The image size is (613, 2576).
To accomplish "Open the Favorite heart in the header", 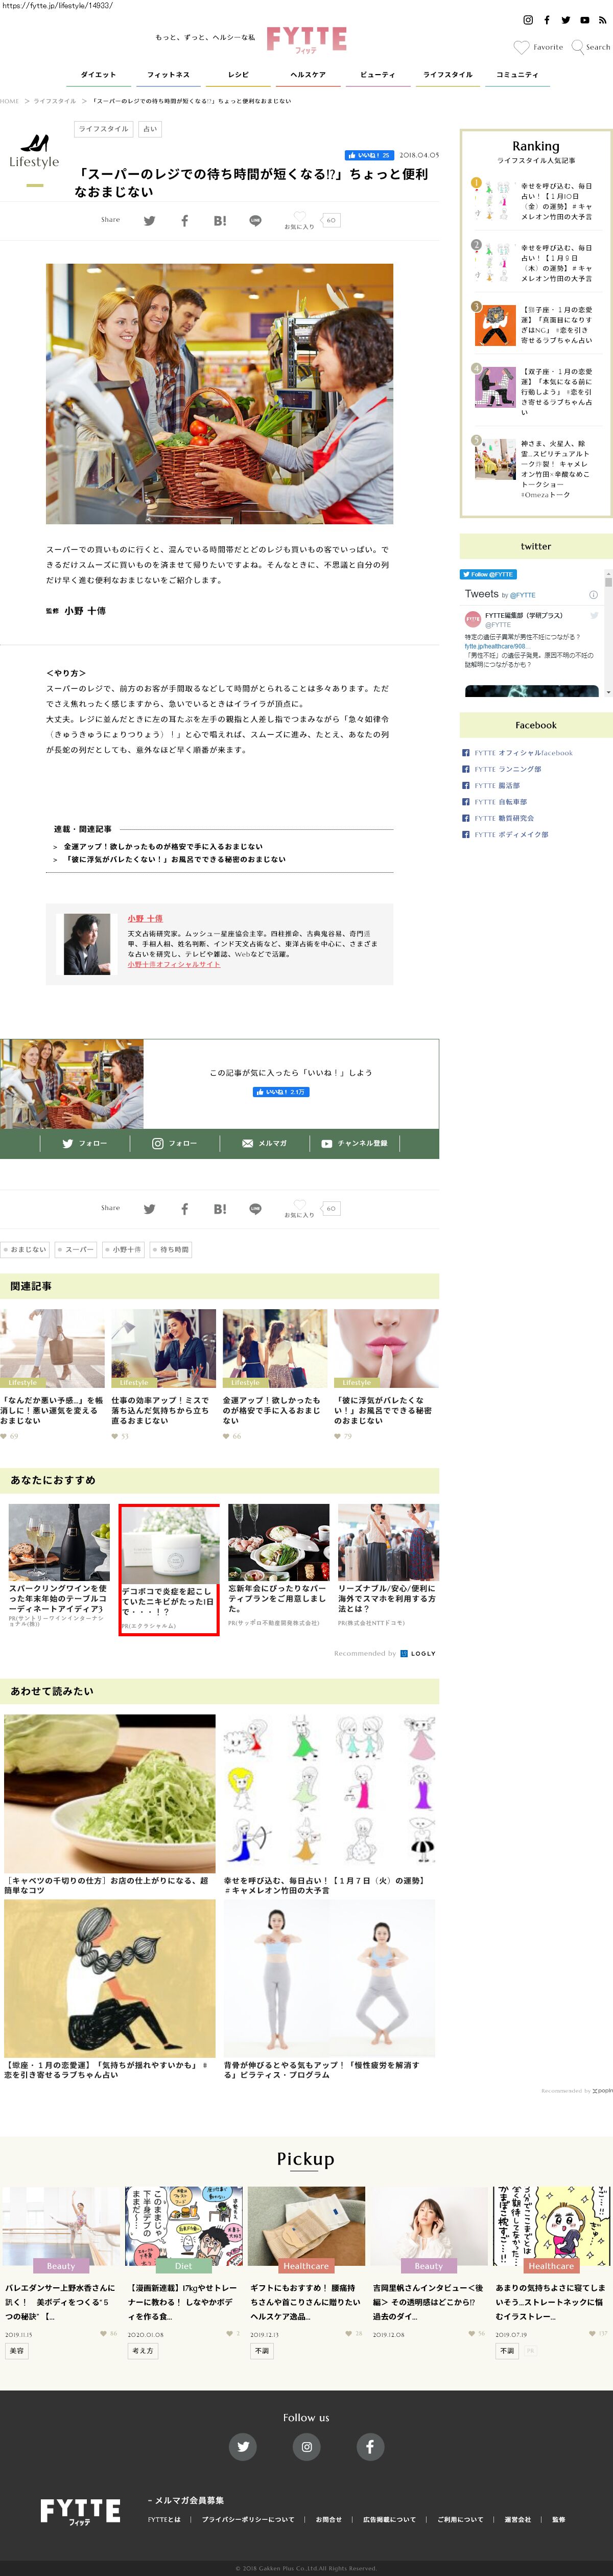I will click(521, 47).
